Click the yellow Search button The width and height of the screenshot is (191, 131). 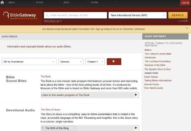tap(178, 15)
